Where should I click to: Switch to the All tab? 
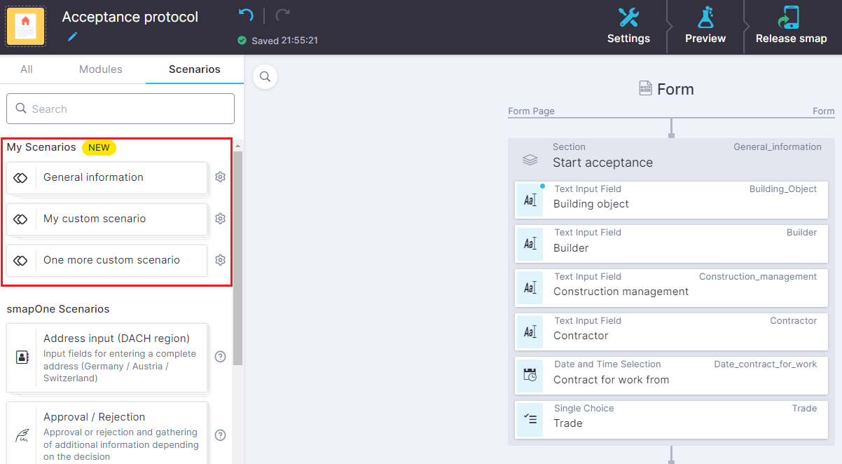tap(28, 69)
